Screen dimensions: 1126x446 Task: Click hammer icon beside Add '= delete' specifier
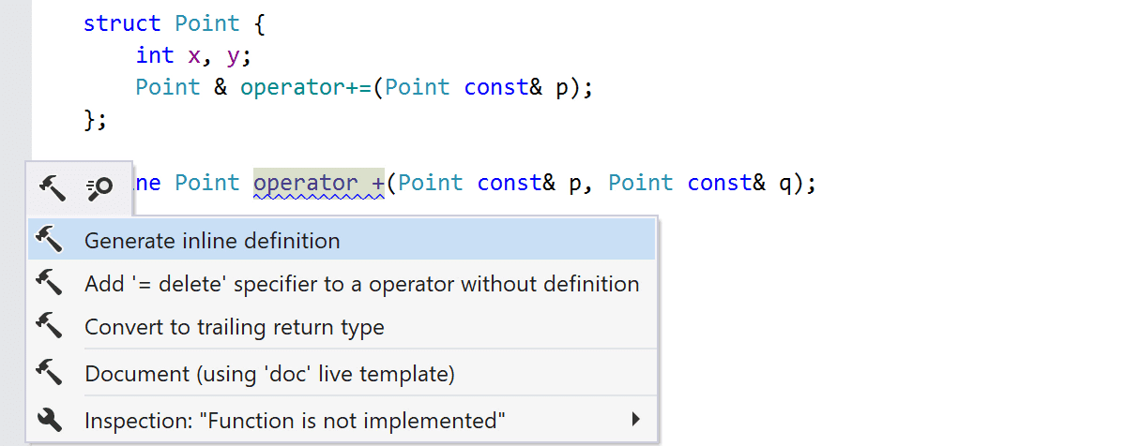tap(49, 283)
